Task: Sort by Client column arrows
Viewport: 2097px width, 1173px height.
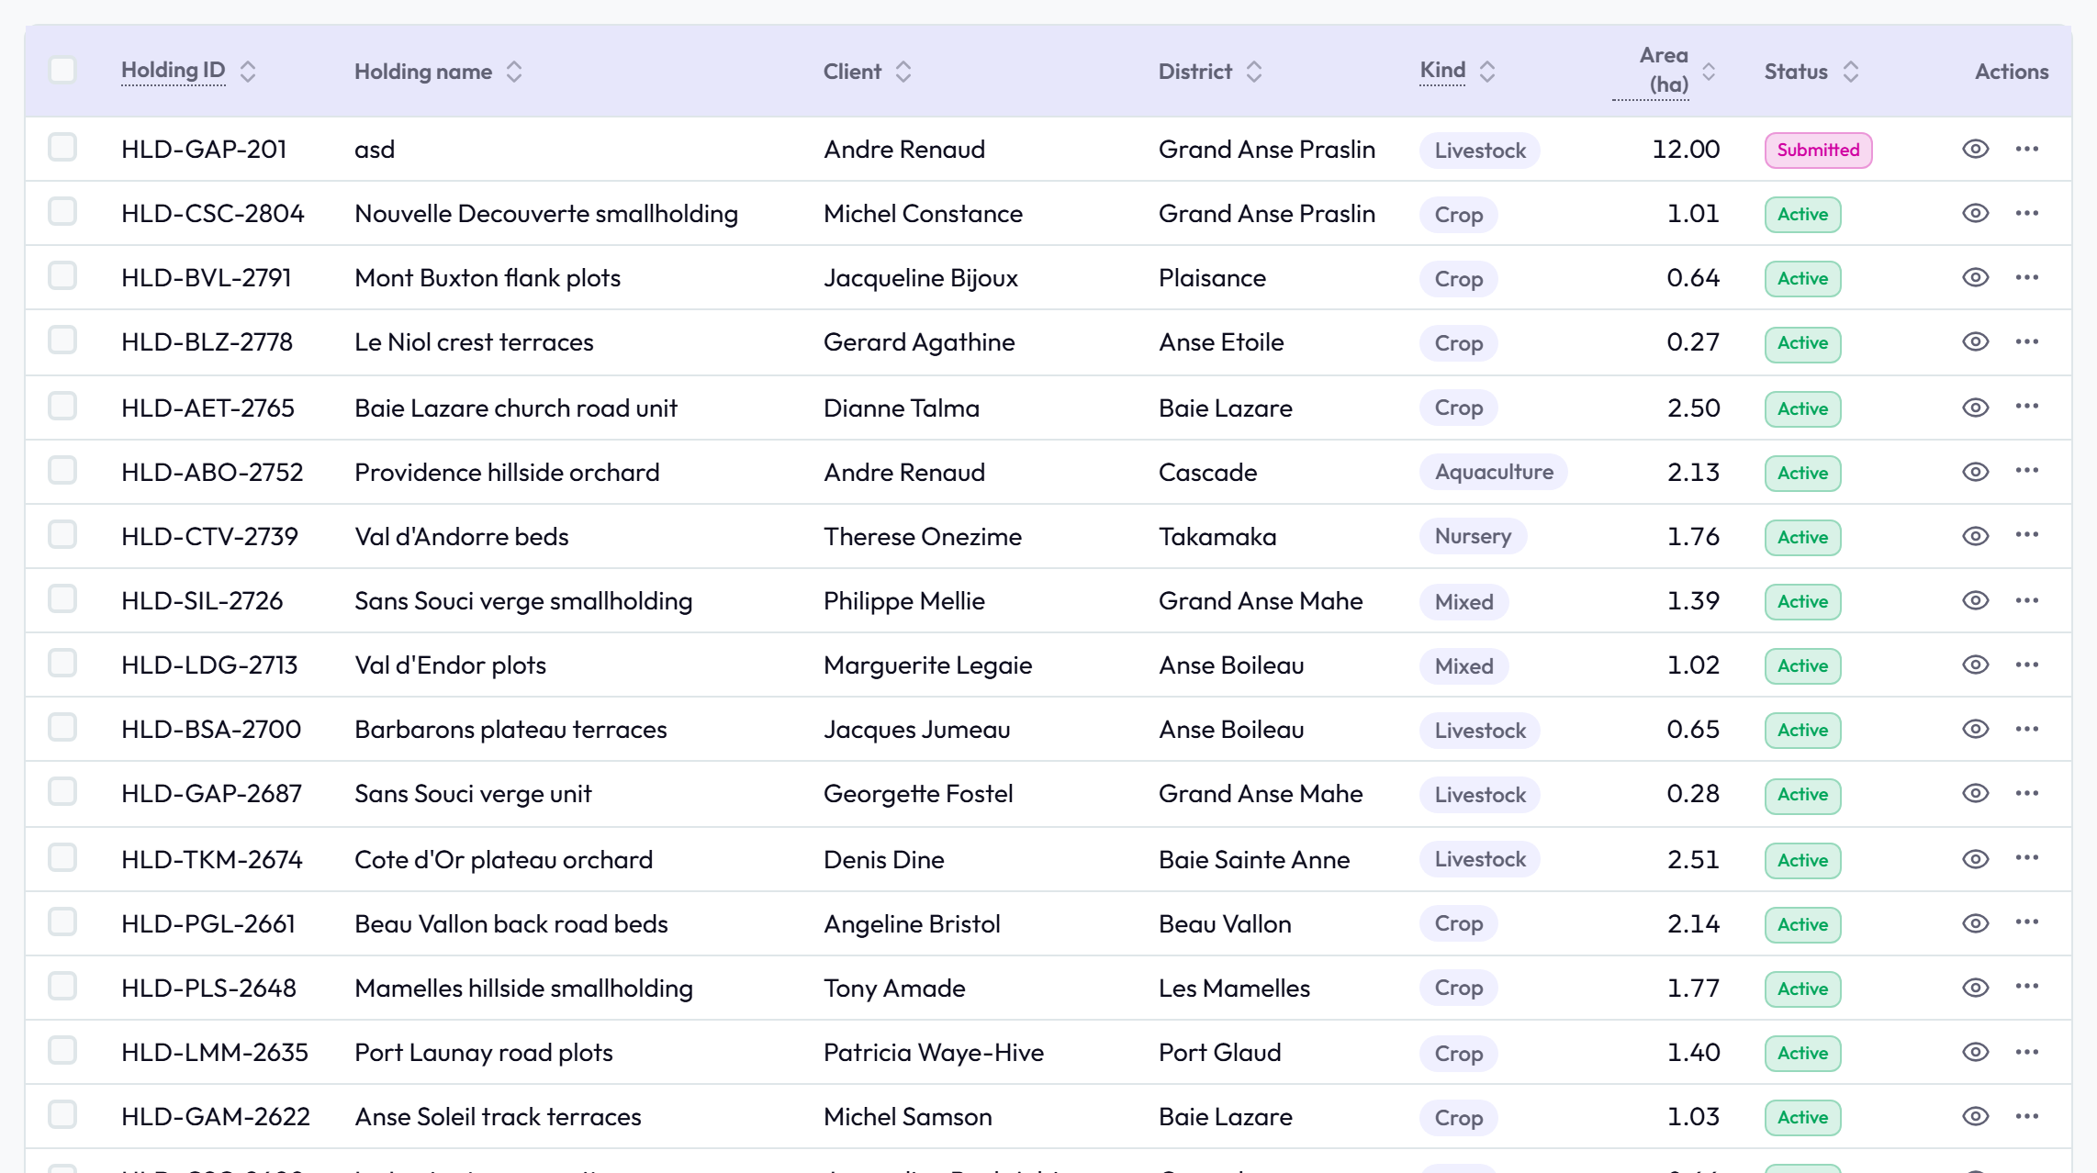Action: pos(903,72)
